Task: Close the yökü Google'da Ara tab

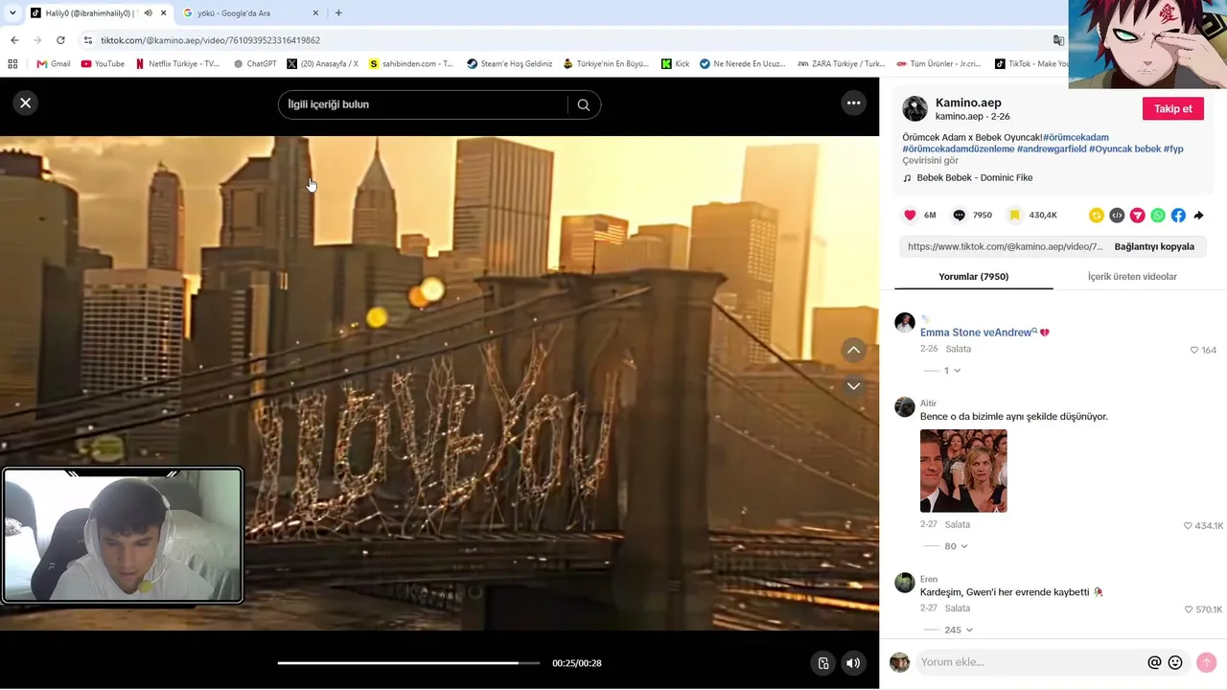Action: [313, 13]
